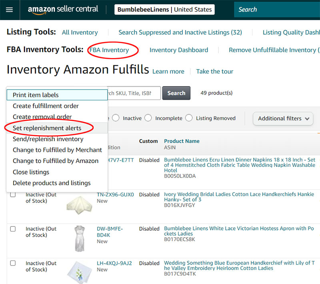The width and height of the screenshot is (320, 284).
Task: Select the Listing Removed radio filter
Action: click(189, 118)
